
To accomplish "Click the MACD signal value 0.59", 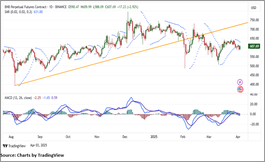I will [x=54, y=98].
